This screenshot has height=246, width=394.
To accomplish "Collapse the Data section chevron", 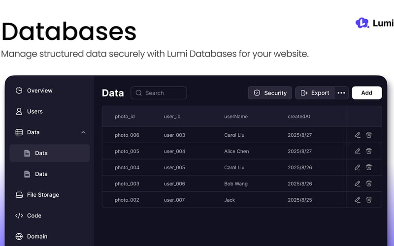I will [x=83, y=132].
